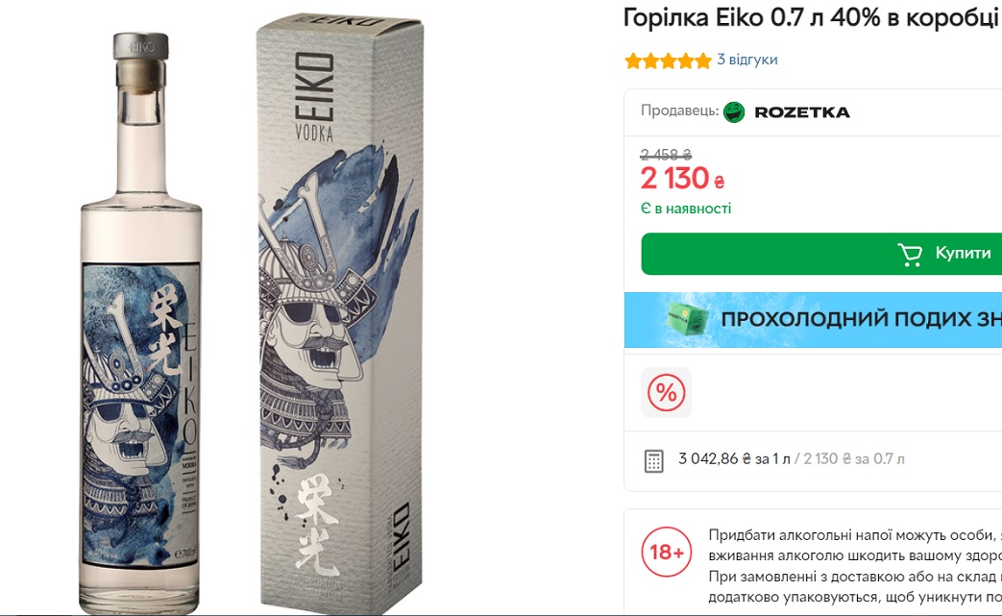1002x616 pixels.
Task: Click the calculator price-per-liter icon
Action: 653,460
